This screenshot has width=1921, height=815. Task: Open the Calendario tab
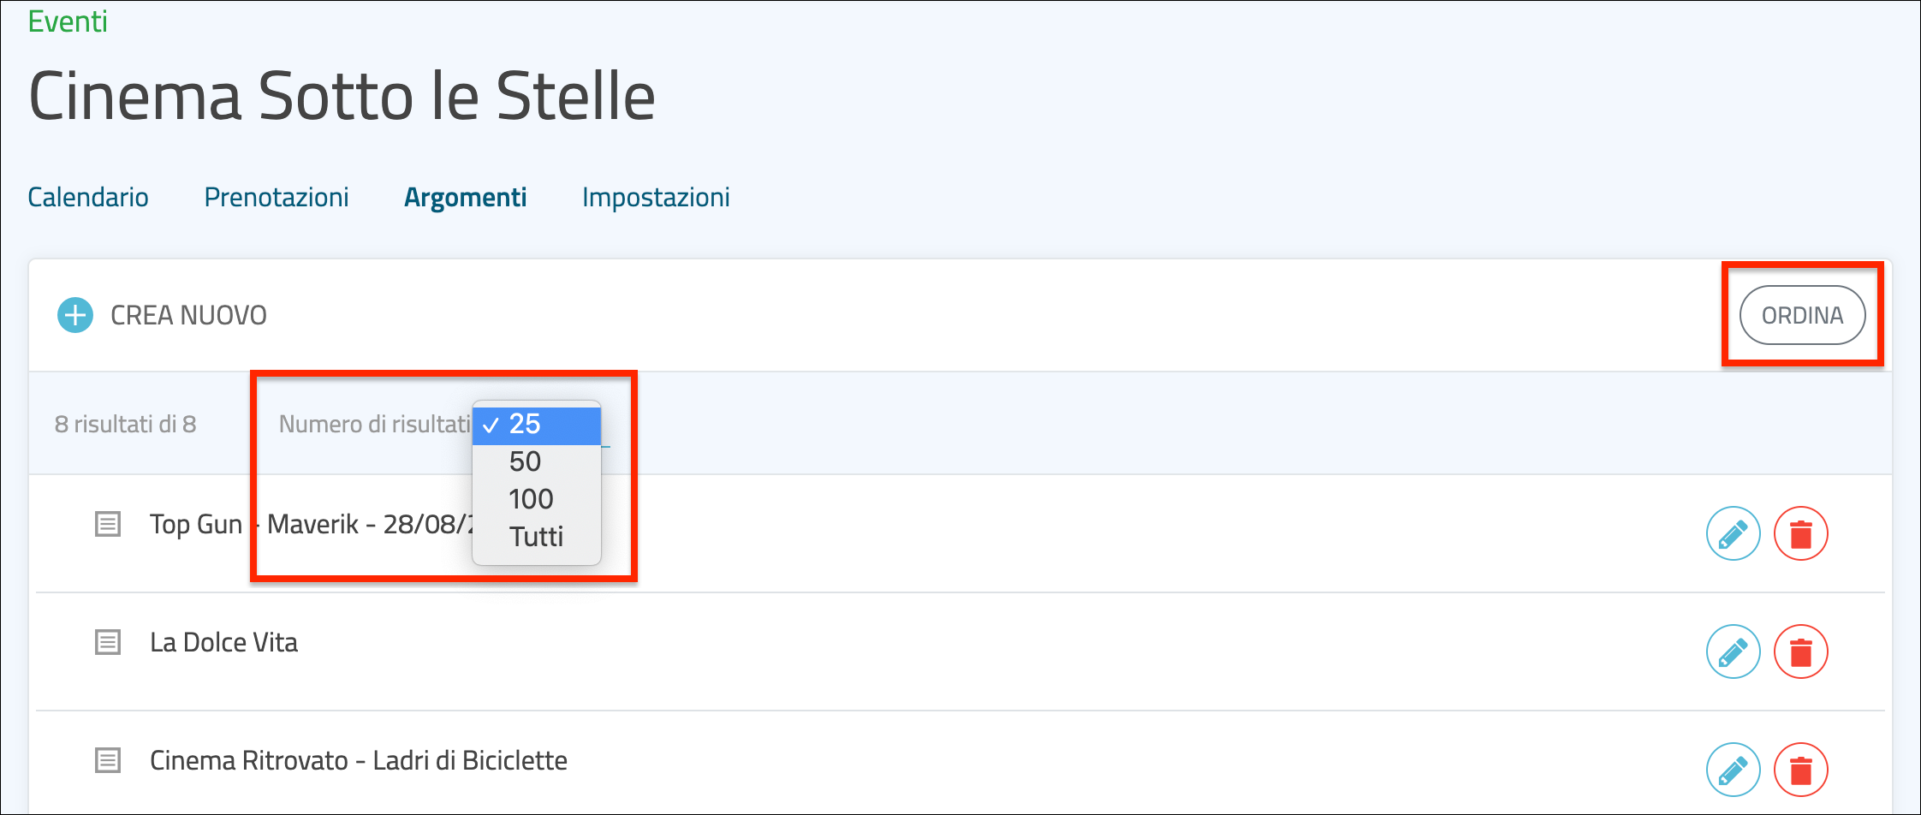tap(88, 198)
